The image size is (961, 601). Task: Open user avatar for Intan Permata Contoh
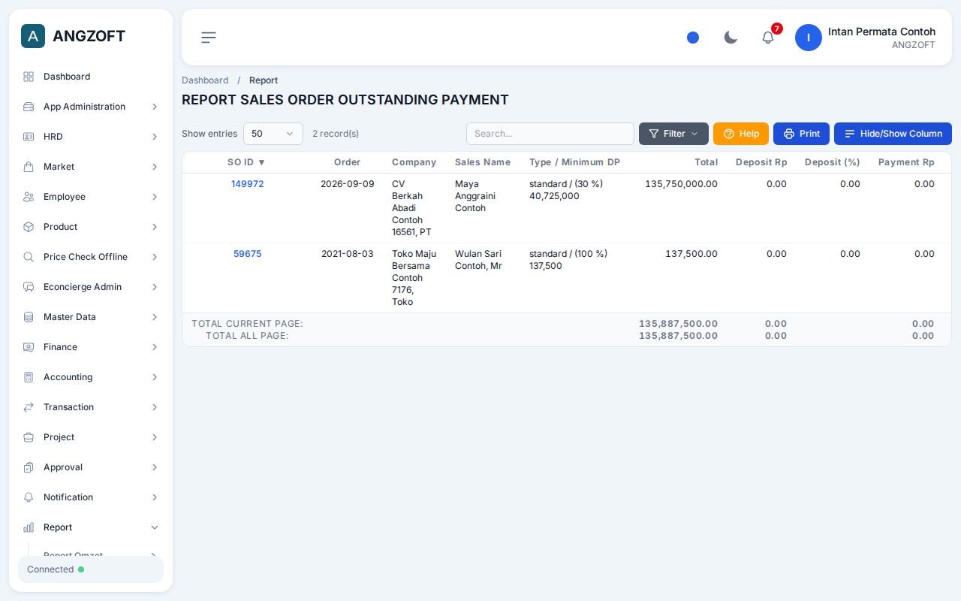(x=809, y=38)
